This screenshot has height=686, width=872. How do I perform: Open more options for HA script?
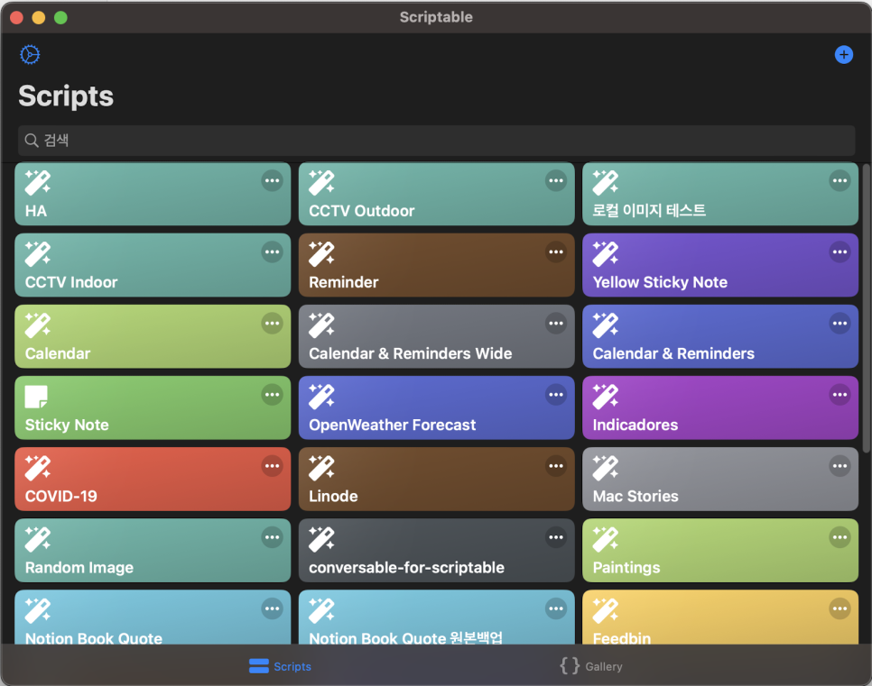(x=272, y=180)
